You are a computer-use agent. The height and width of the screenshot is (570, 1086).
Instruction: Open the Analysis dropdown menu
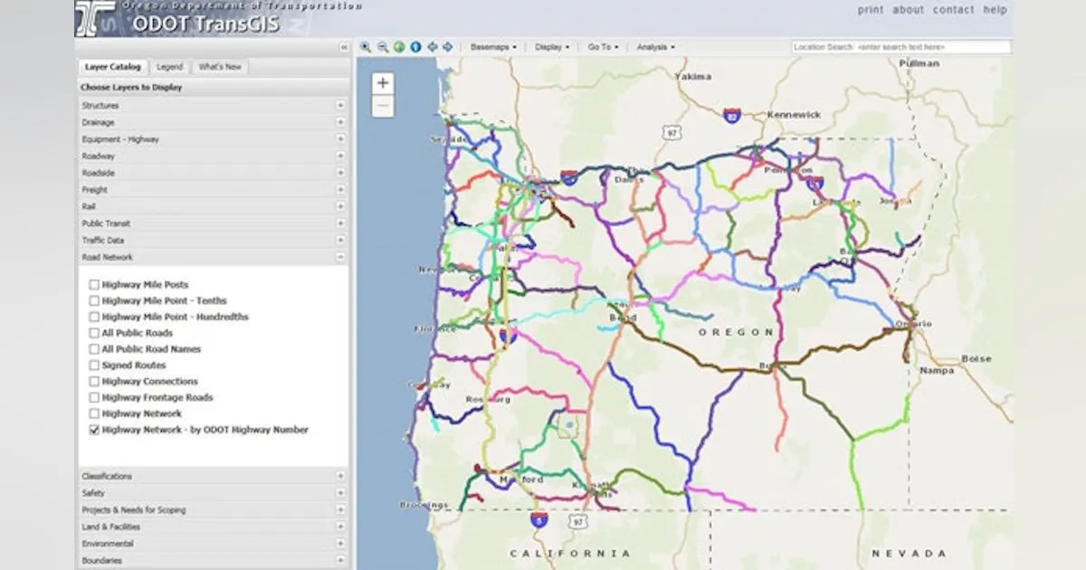(x=655, y=47)
